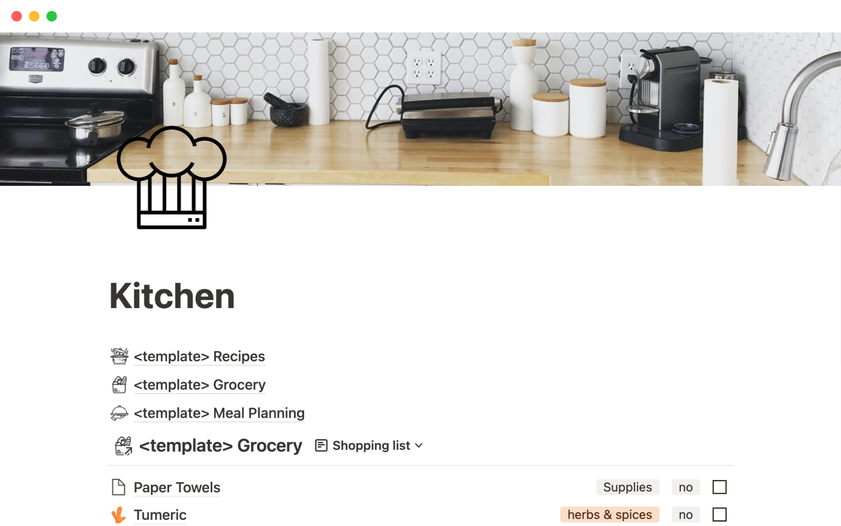Click the Turmeric herb icon
The height and width of the screenshot is (526, 841).
tap(119, 515)
